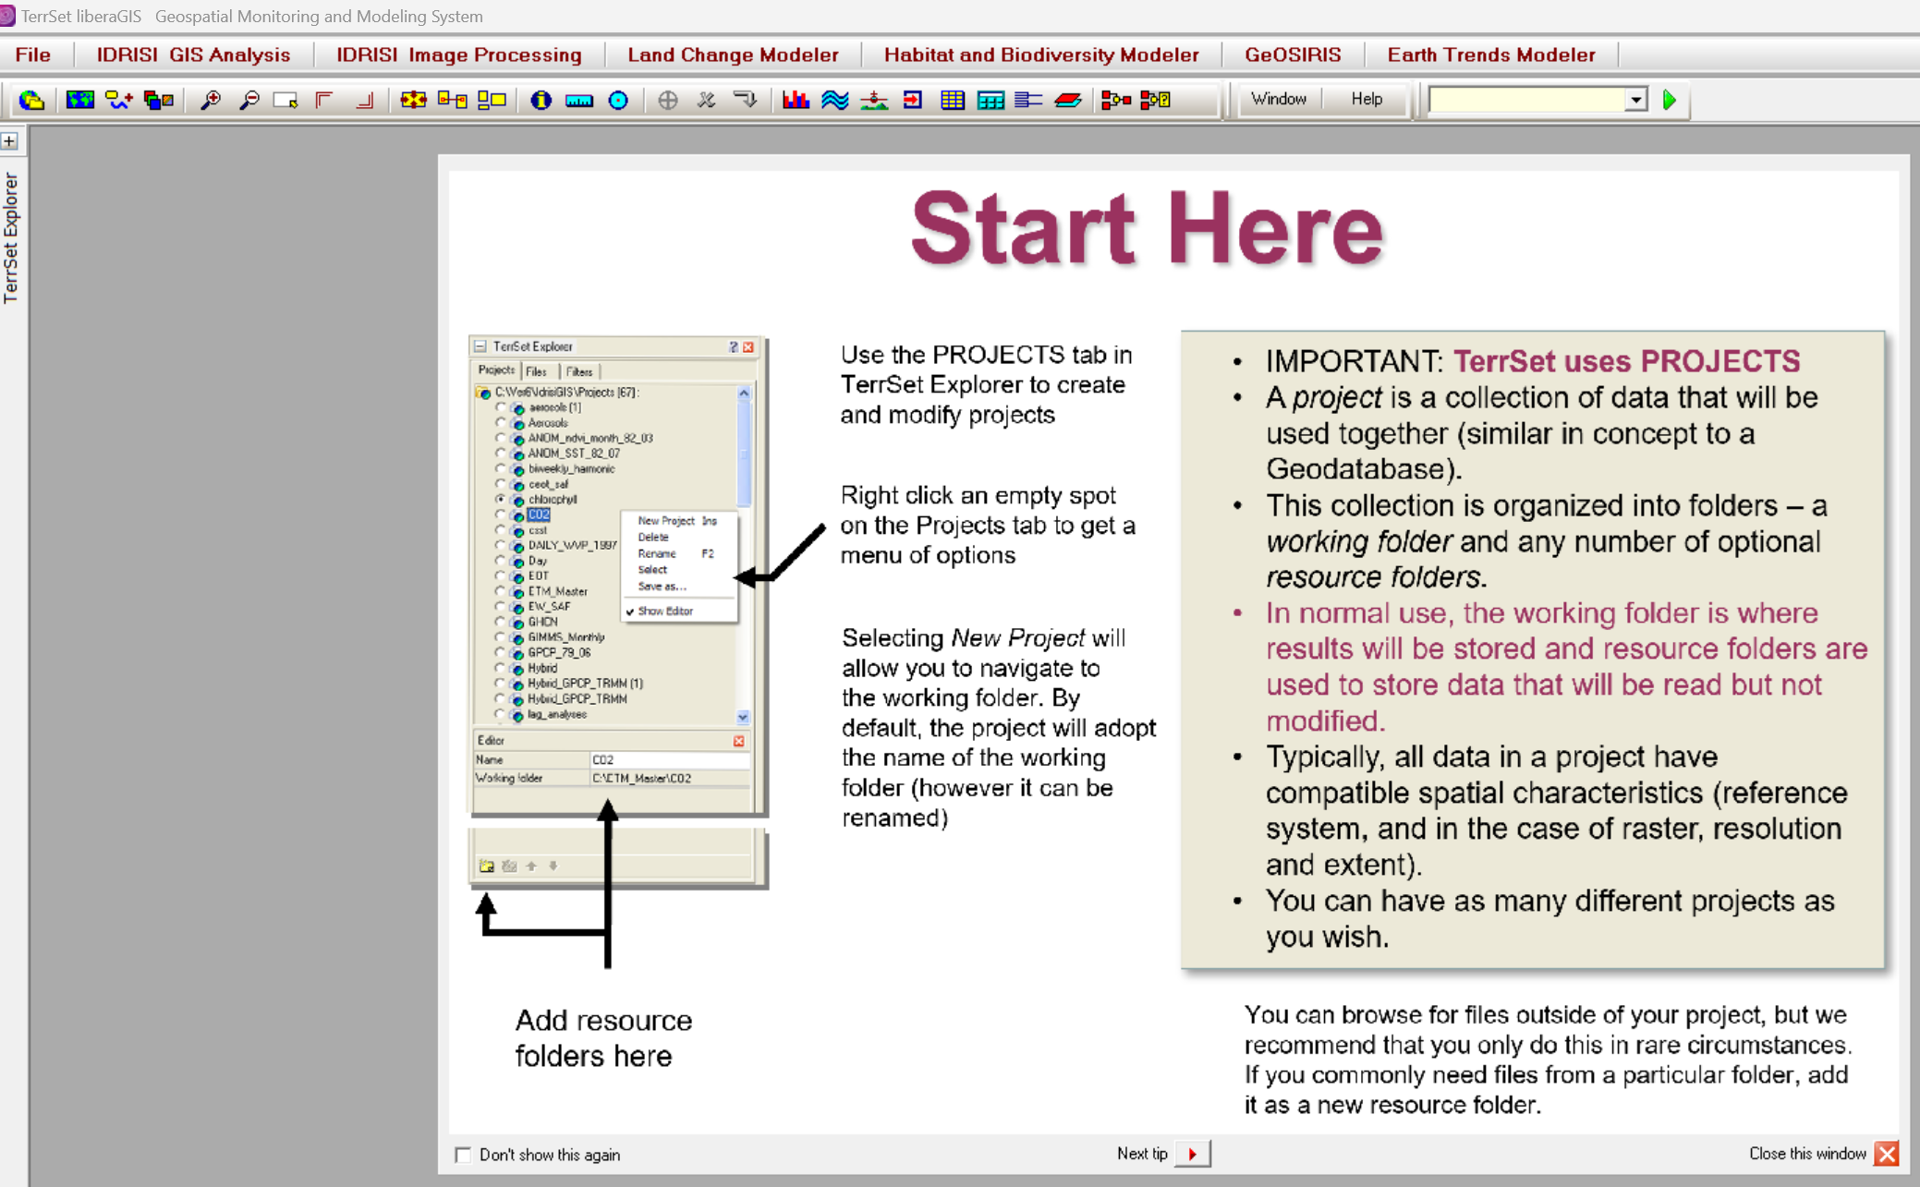Open TerrSet Explorer toolbar icon
The width and height of the screenshot is (1920, 1187).
tap(31, 100)
